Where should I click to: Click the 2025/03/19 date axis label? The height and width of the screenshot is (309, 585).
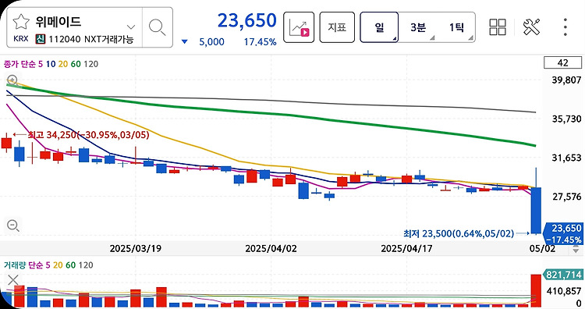pos(136,249)
